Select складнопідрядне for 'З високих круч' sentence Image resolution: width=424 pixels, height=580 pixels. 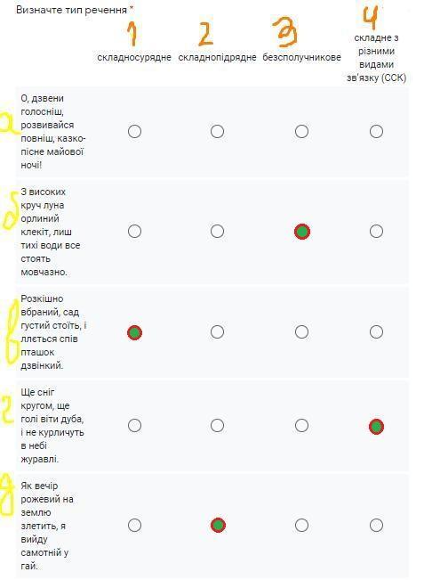click(217, 231)
